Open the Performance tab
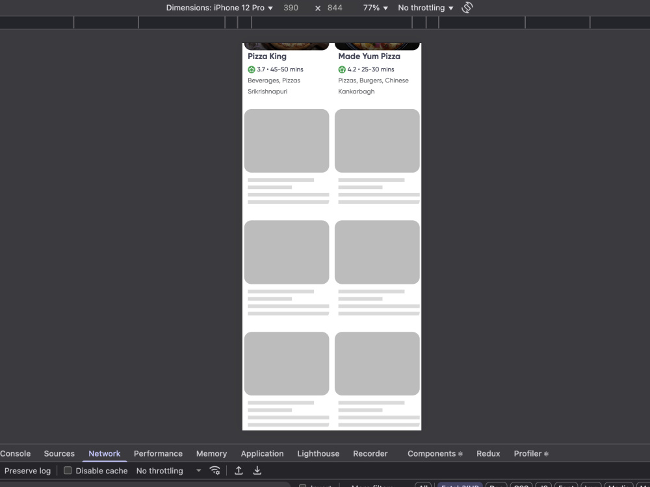 [158, 453]
